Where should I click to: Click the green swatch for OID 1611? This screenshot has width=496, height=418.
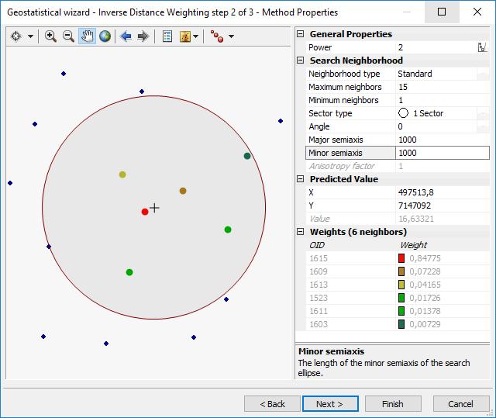[401, 311]
